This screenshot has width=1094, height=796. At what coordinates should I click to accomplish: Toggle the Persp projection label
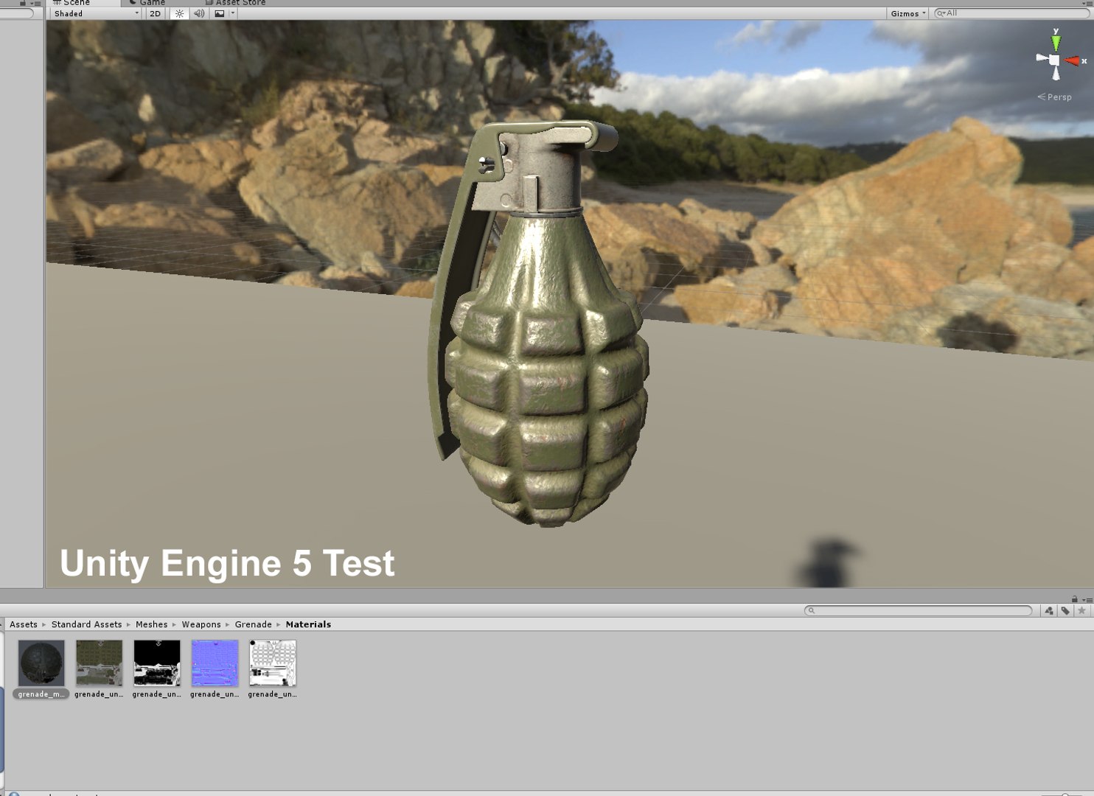tap(1054, 97)
